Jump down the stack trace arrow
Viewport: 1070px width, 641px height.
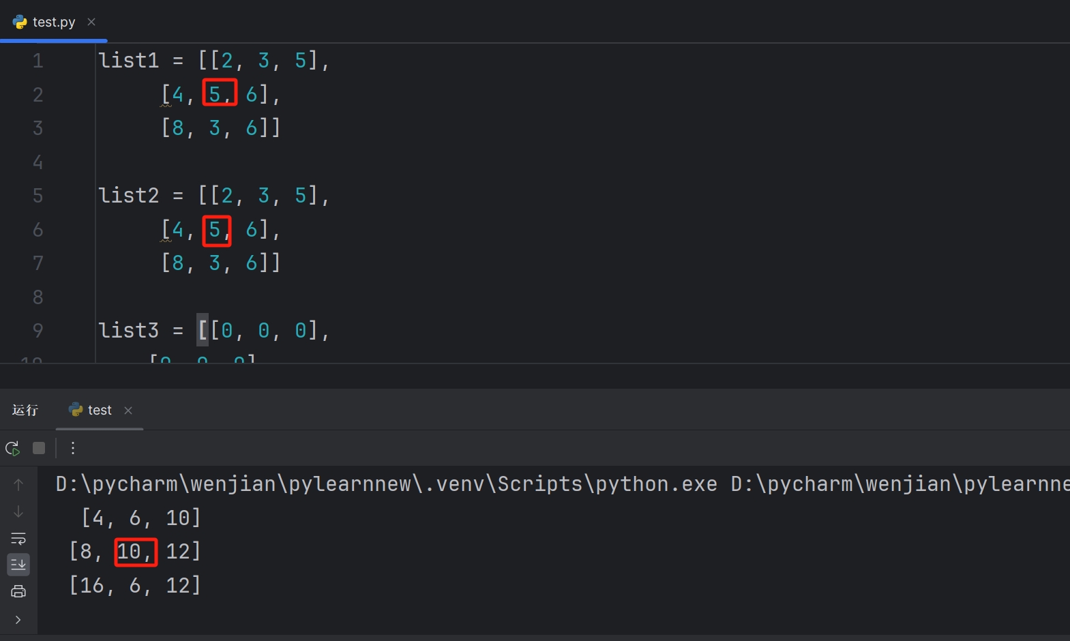click(18, 511)
